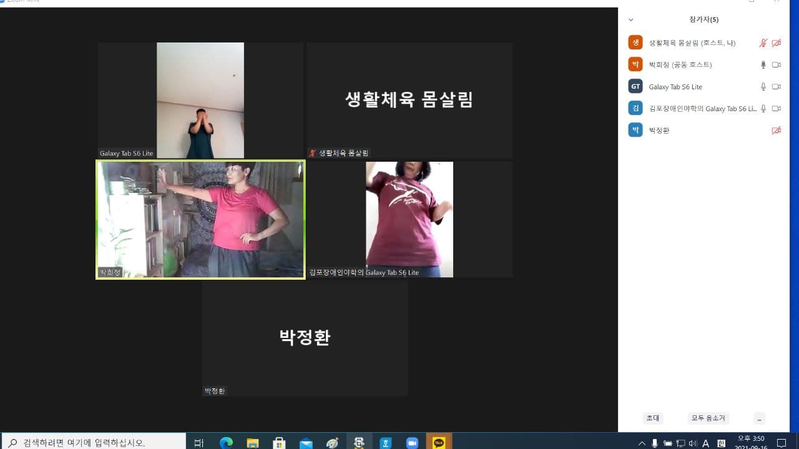Unmute microphone for 생활체육 몸살림 host
The height and width of the screenshot is (449, 799).
(x=763, y=43)
